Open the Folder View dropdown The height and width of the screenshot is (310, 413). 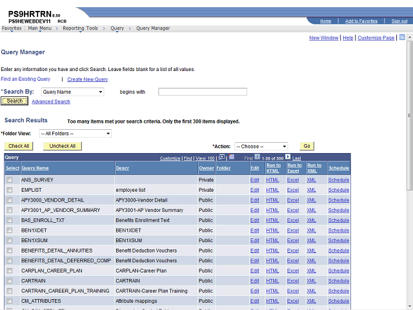tap(76, 134)
